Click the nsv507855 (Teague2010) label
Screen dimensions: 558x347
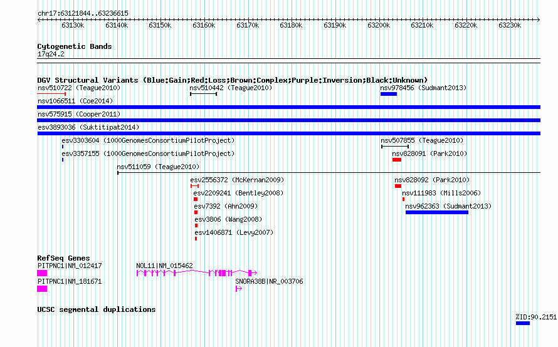pos(422,140)
